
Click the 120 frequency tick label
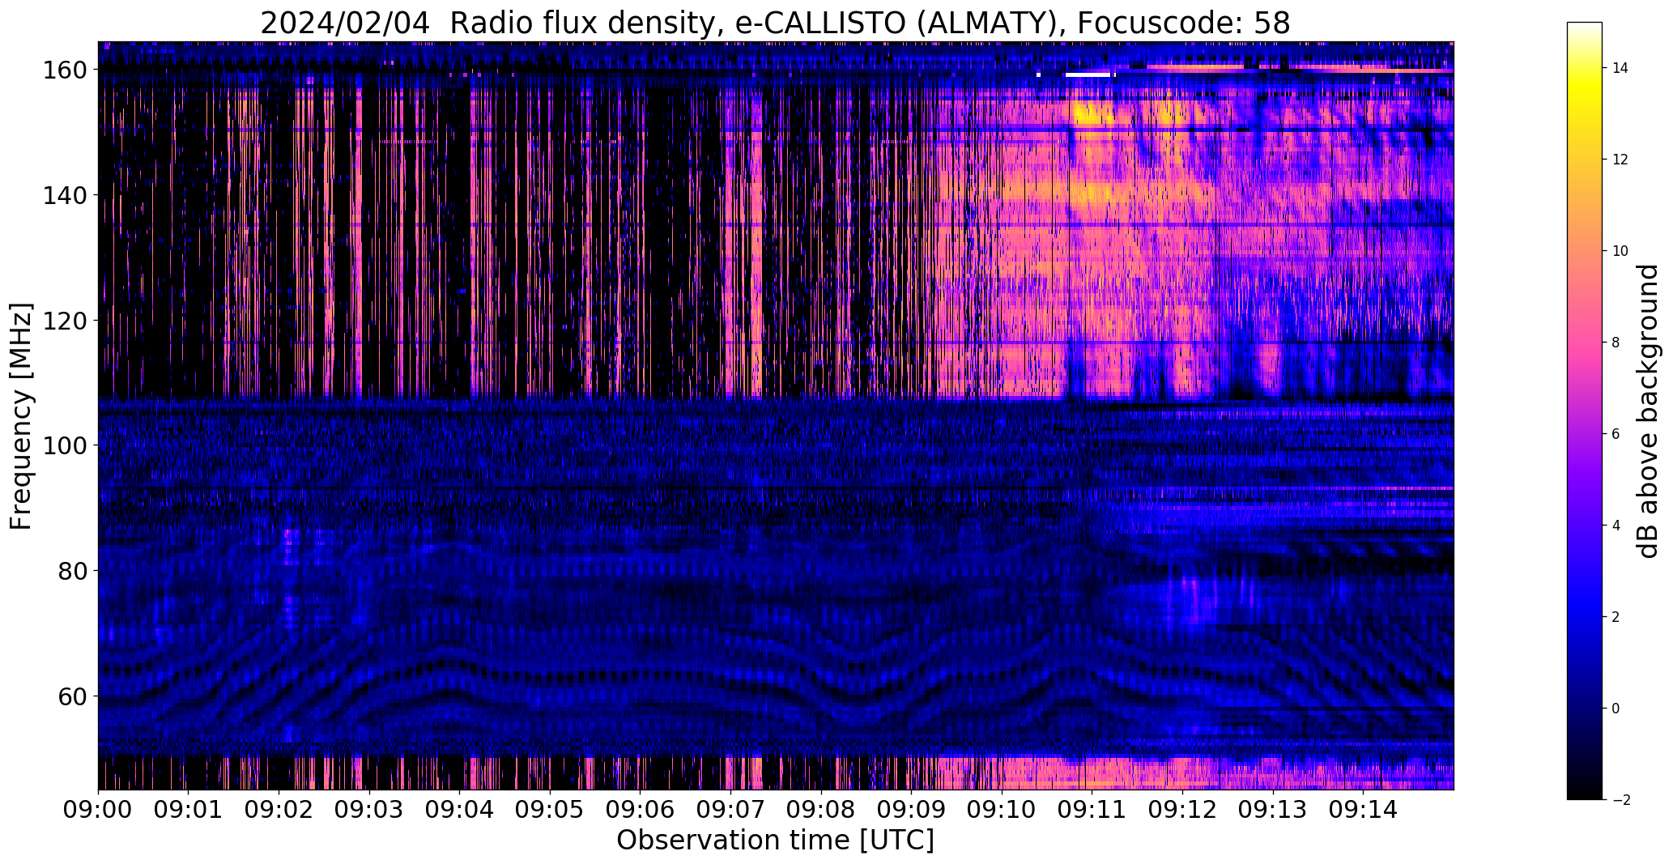(x=64, y=321)
